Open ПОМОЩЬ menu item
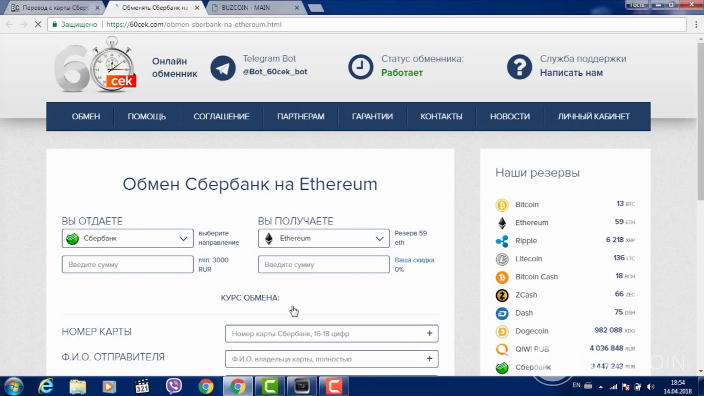 (147, 117)
